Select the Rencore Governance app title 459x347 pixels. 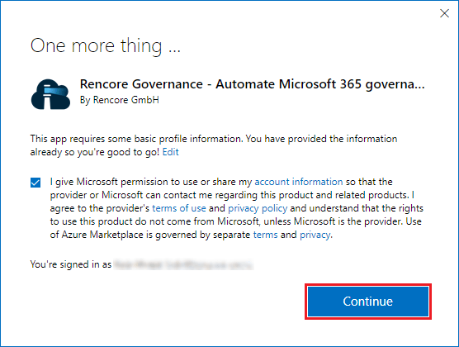click(x=252, y=84)
